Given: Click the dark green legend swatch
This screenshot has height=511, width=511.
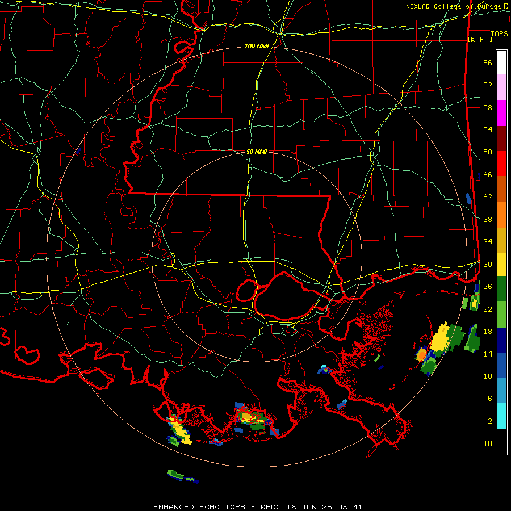Looking at the screenshot, I should 501,289.
